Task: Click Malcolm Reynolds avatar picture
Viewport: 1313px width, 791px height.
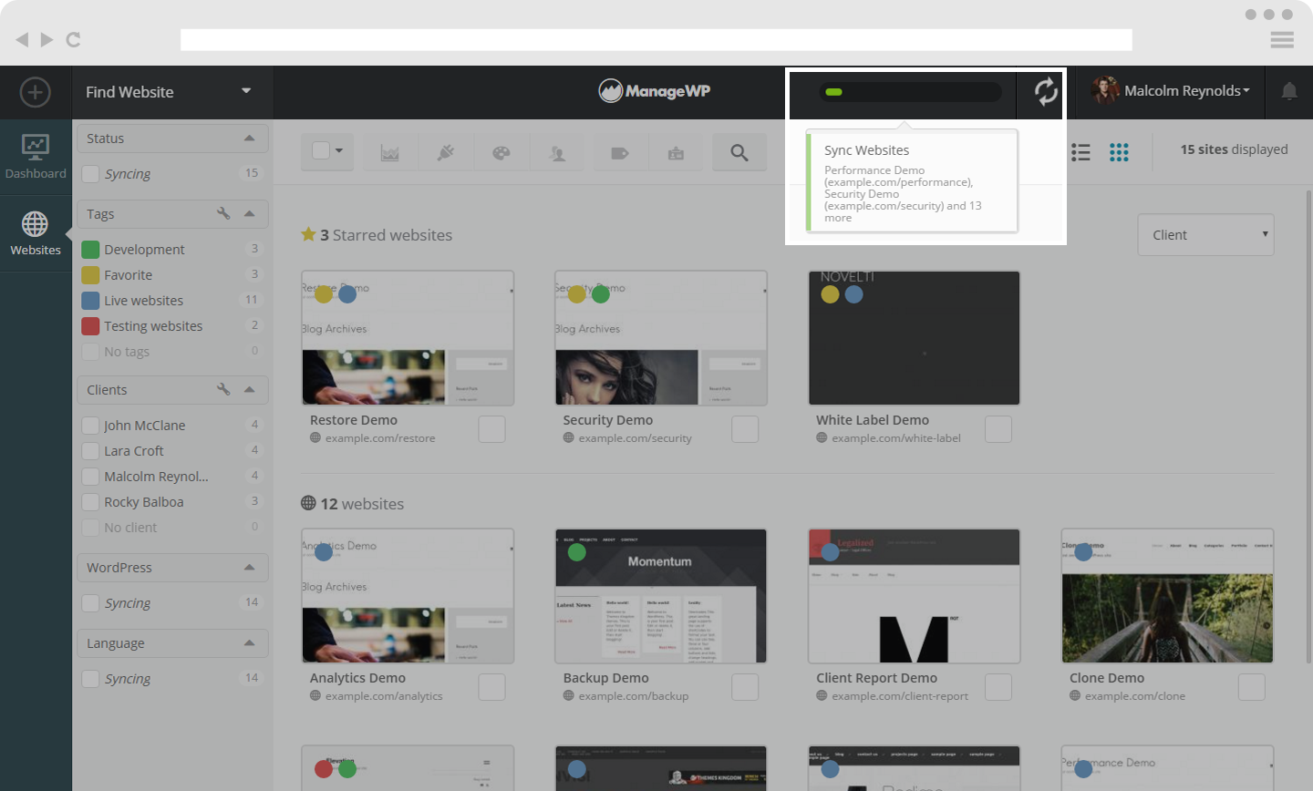Action: point(1105,91)
